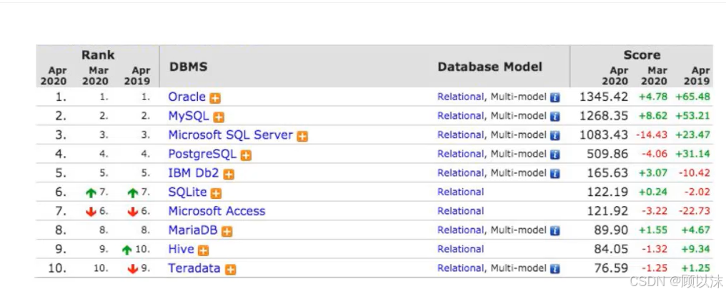The width and height of the screenshot is (726, 294).
Task: Click the Relational link in the Hive row
Action: click(460, 249)
